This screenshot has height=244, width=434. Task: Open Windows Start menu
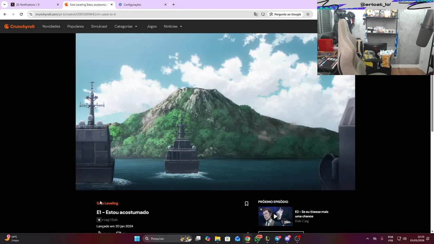pyautogui.click(x=137, y=239)
